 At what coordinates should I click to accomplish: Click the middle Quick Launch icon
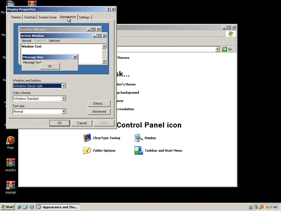pos(25,207)
